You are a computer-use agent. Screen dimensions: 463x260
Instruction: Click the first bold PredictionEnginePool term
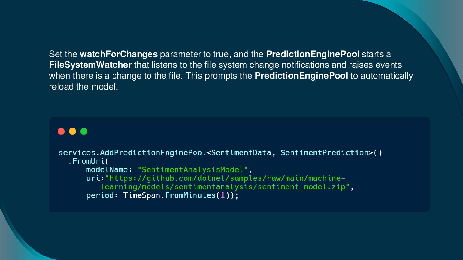313,54
